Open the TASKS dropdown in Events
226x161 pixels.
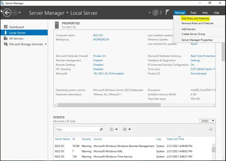207,121
